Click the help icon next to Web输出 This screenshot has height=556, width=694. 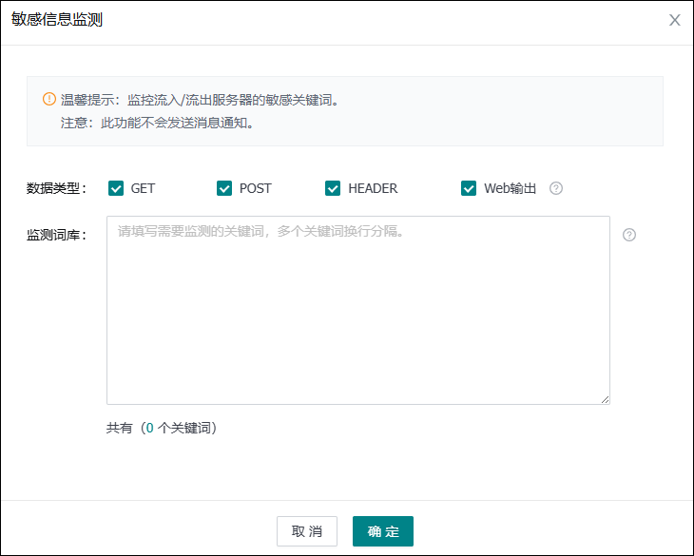(556, 188)
